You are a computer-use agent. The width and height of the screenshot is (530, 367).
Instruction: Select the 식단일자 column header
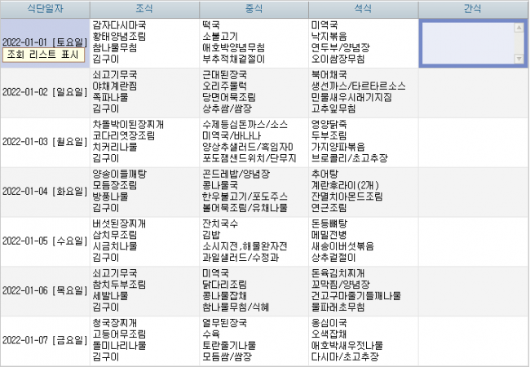[x=44, y=9]
